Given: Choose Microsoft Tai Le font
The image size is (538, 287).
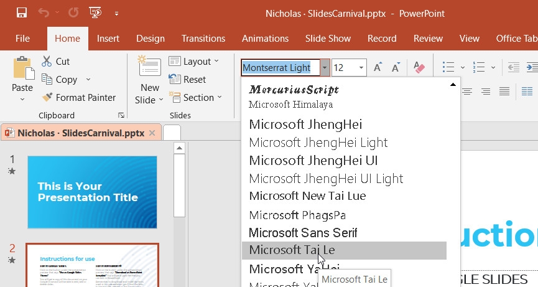Looking at the screenshot, I should tap(344, 250).
